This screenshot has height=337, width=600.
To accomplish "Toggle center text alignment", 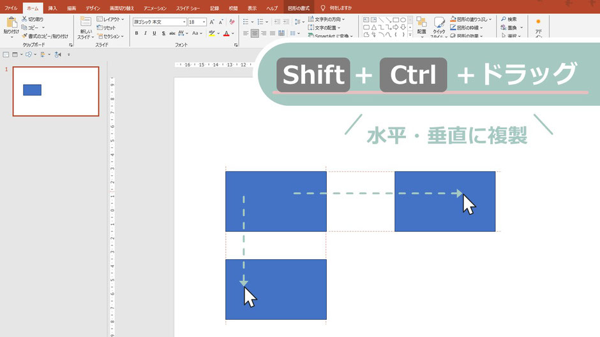I will pos(255,34).
